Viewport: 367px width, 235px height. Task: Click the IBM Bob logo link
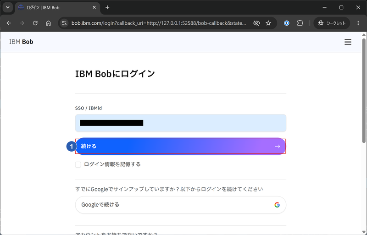click(21, 42)
